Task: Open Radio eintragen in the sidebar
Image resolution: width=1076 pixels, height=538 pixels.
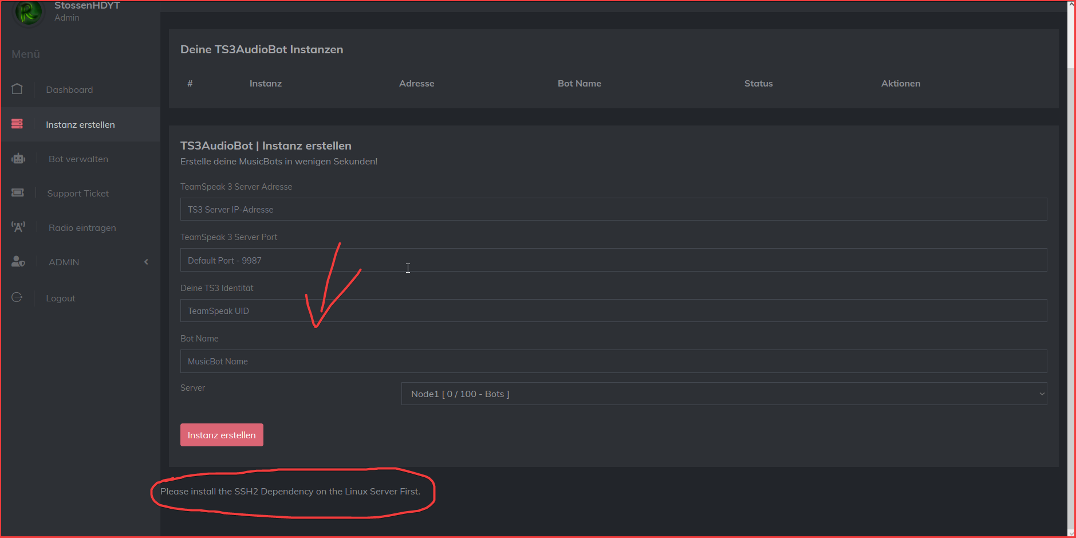Action: (82, 228)
